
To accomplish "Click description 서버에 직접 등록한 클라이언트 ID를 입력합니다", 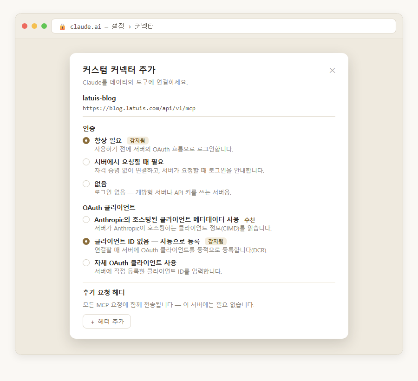I will [x=158, y=271].
